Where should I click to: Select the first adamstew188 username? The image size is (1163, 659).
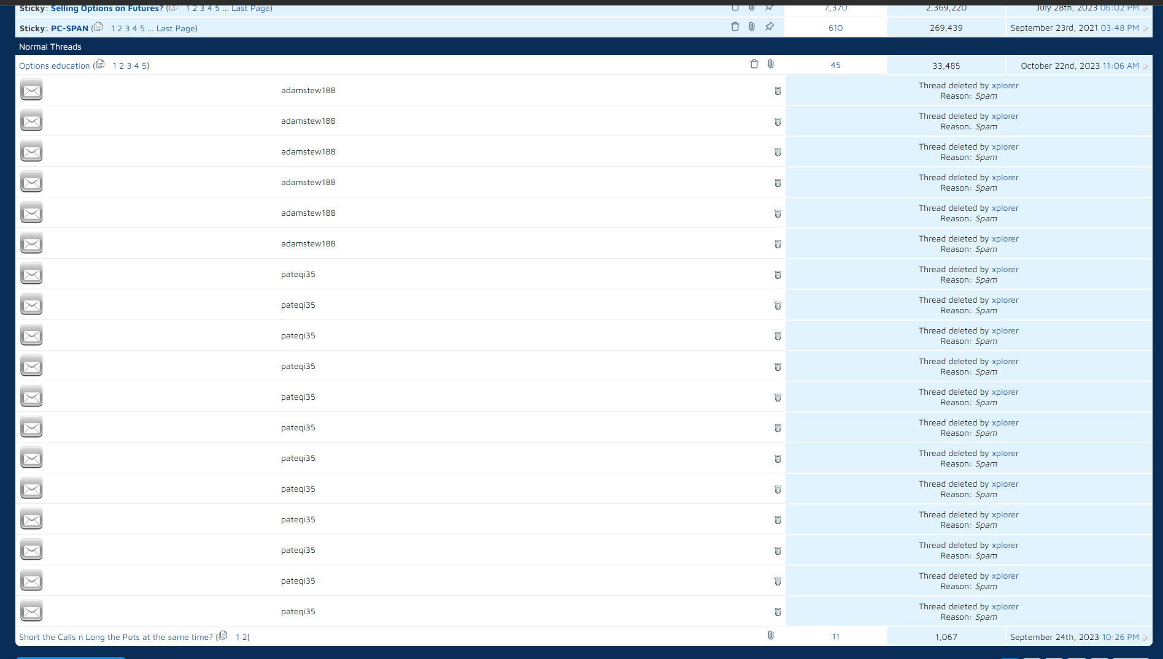point(308,90)
